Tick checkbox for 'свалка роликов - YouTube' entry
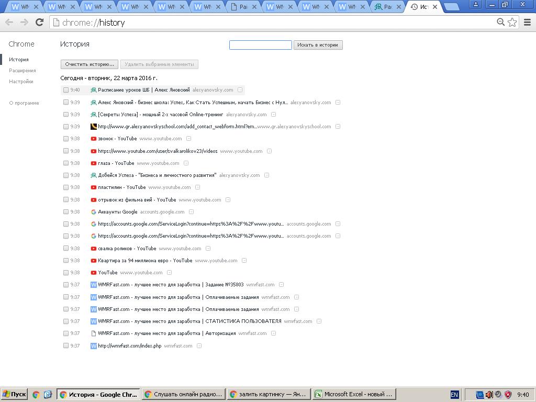 coord(66,249)
